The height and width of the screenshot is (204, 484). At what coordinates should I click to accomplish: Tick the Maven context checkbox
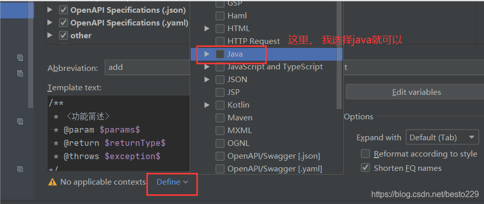tap(220, 118)
